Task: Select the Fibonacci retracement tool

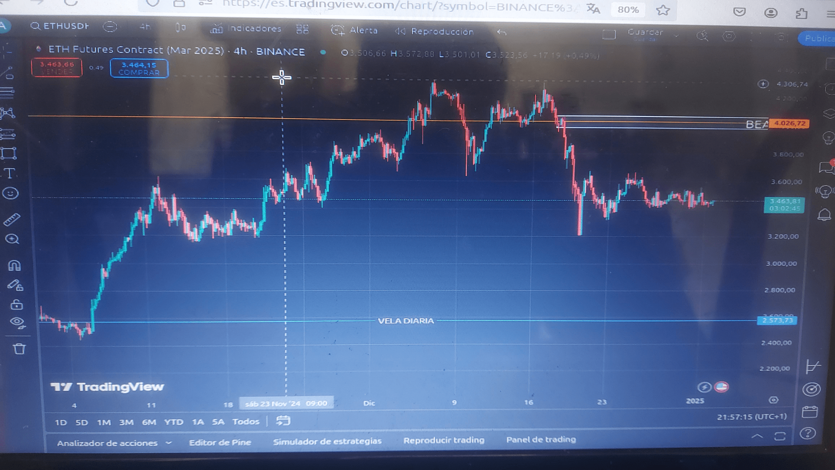Action: click(x=7, y=93)
